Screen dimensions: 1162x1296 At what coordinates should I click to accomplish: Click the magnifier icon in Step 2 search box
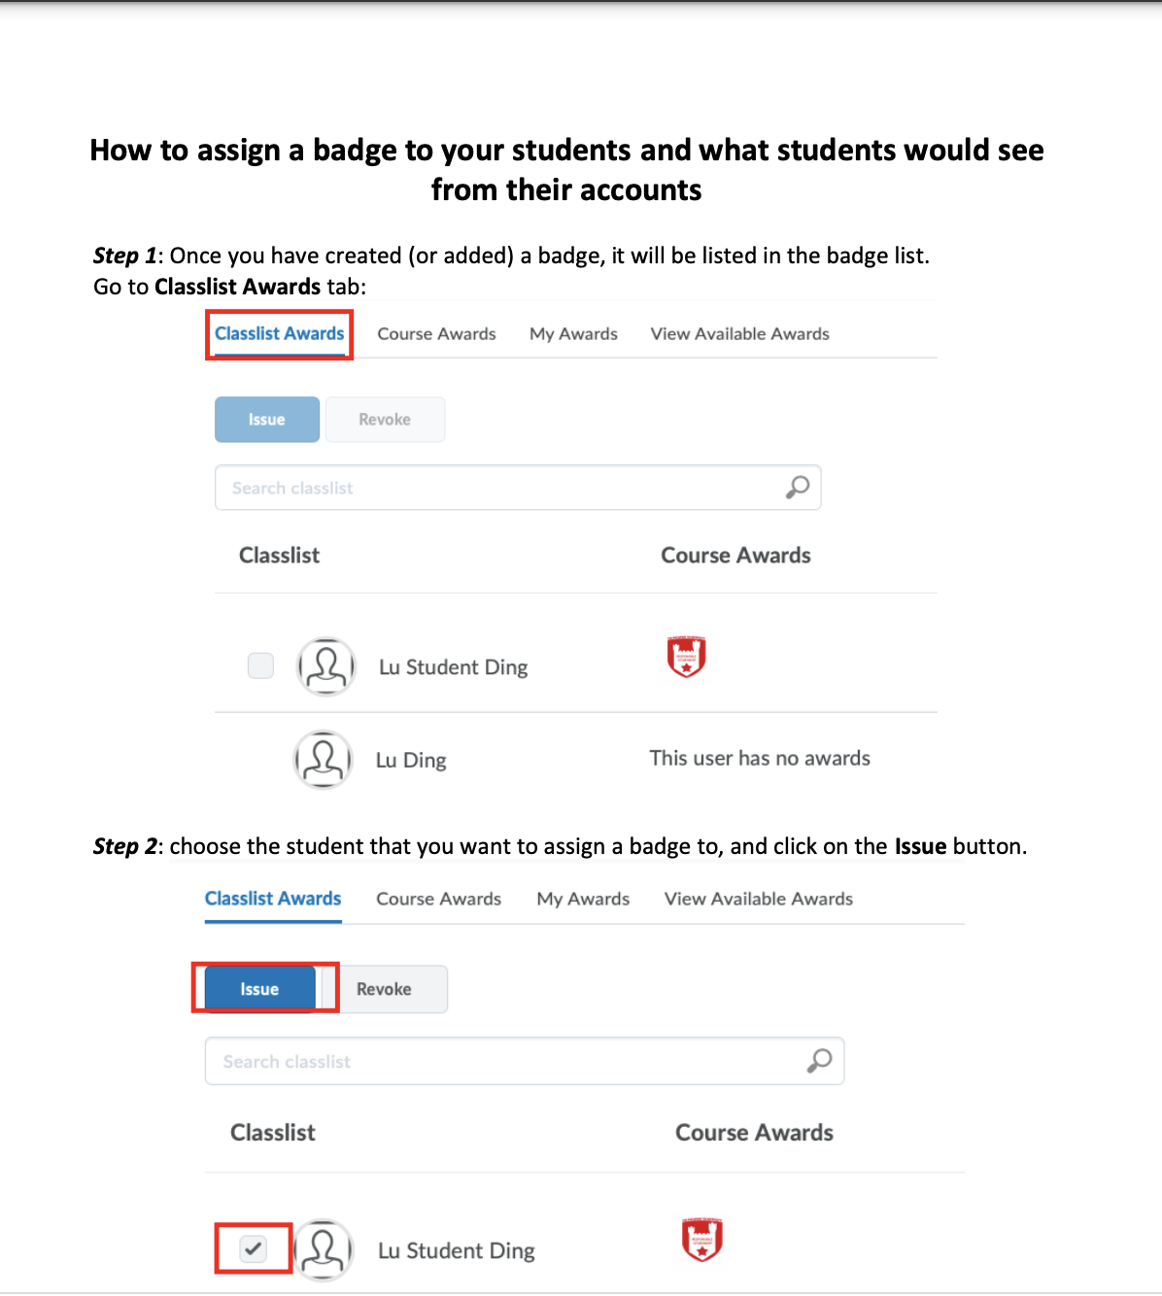[820, 1061]
